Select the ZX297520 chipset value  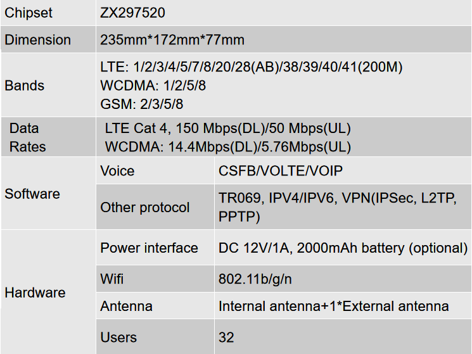[132, 13]
